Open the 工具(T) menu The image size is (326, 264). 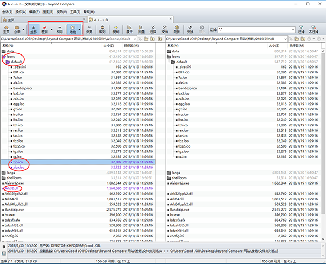[x=75, y=12]
